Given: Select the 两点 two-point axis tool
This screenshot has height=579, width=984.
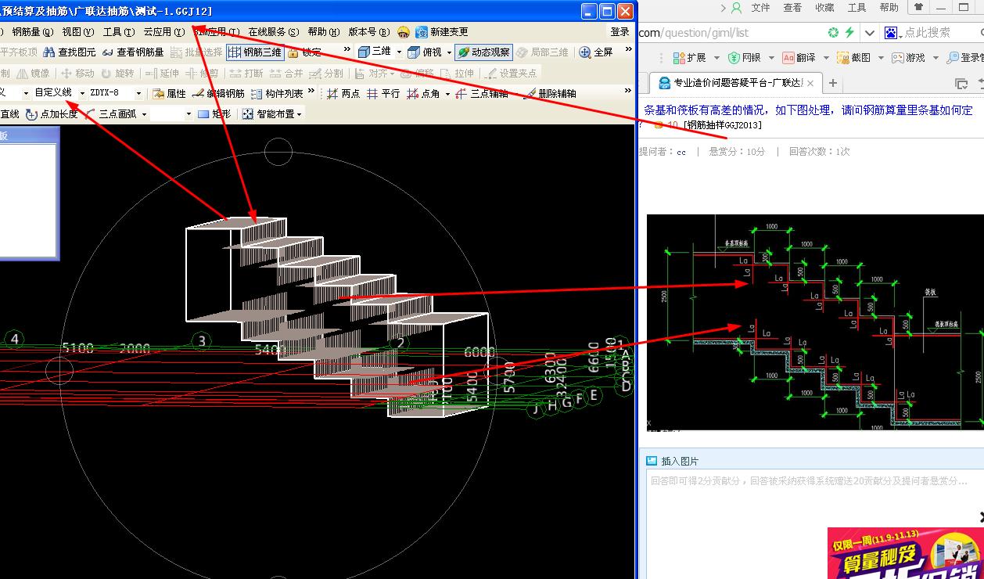Looking at the screenshot, I should 343,93.
